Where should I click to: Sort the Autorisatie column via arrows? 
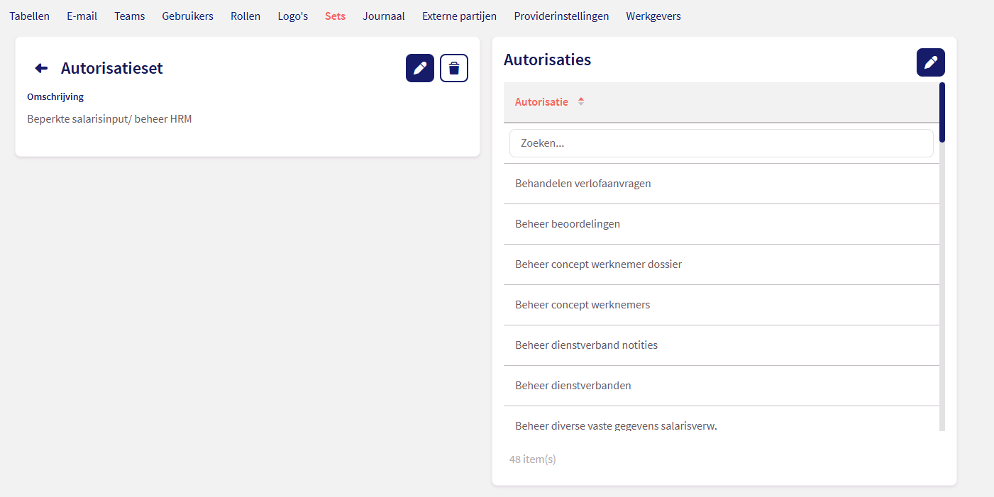point(580,102)
